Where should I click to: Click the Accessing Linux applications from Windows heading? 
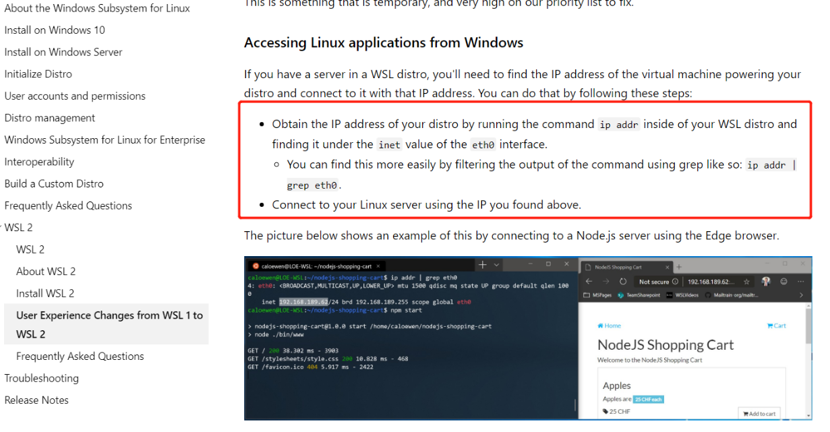[384, 42]
